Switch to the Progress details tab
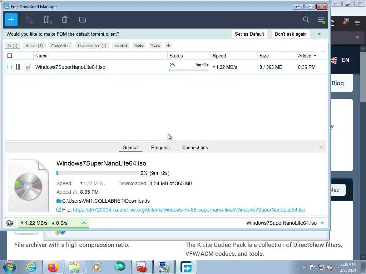This screenshot has width=366, height=274. [x=160, y=147]
